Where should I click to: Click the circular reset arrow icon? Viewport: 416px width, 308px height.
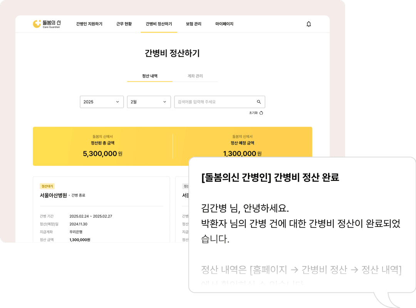tap(261, 113)
